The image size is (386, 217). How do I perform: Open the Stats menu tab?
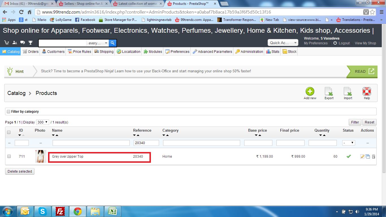[x=272, y=51]
